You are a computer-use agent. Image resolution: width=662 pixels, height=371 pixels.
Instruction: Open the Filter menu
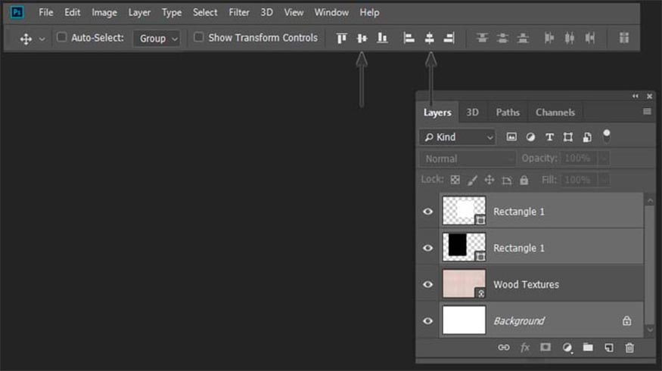239,13
